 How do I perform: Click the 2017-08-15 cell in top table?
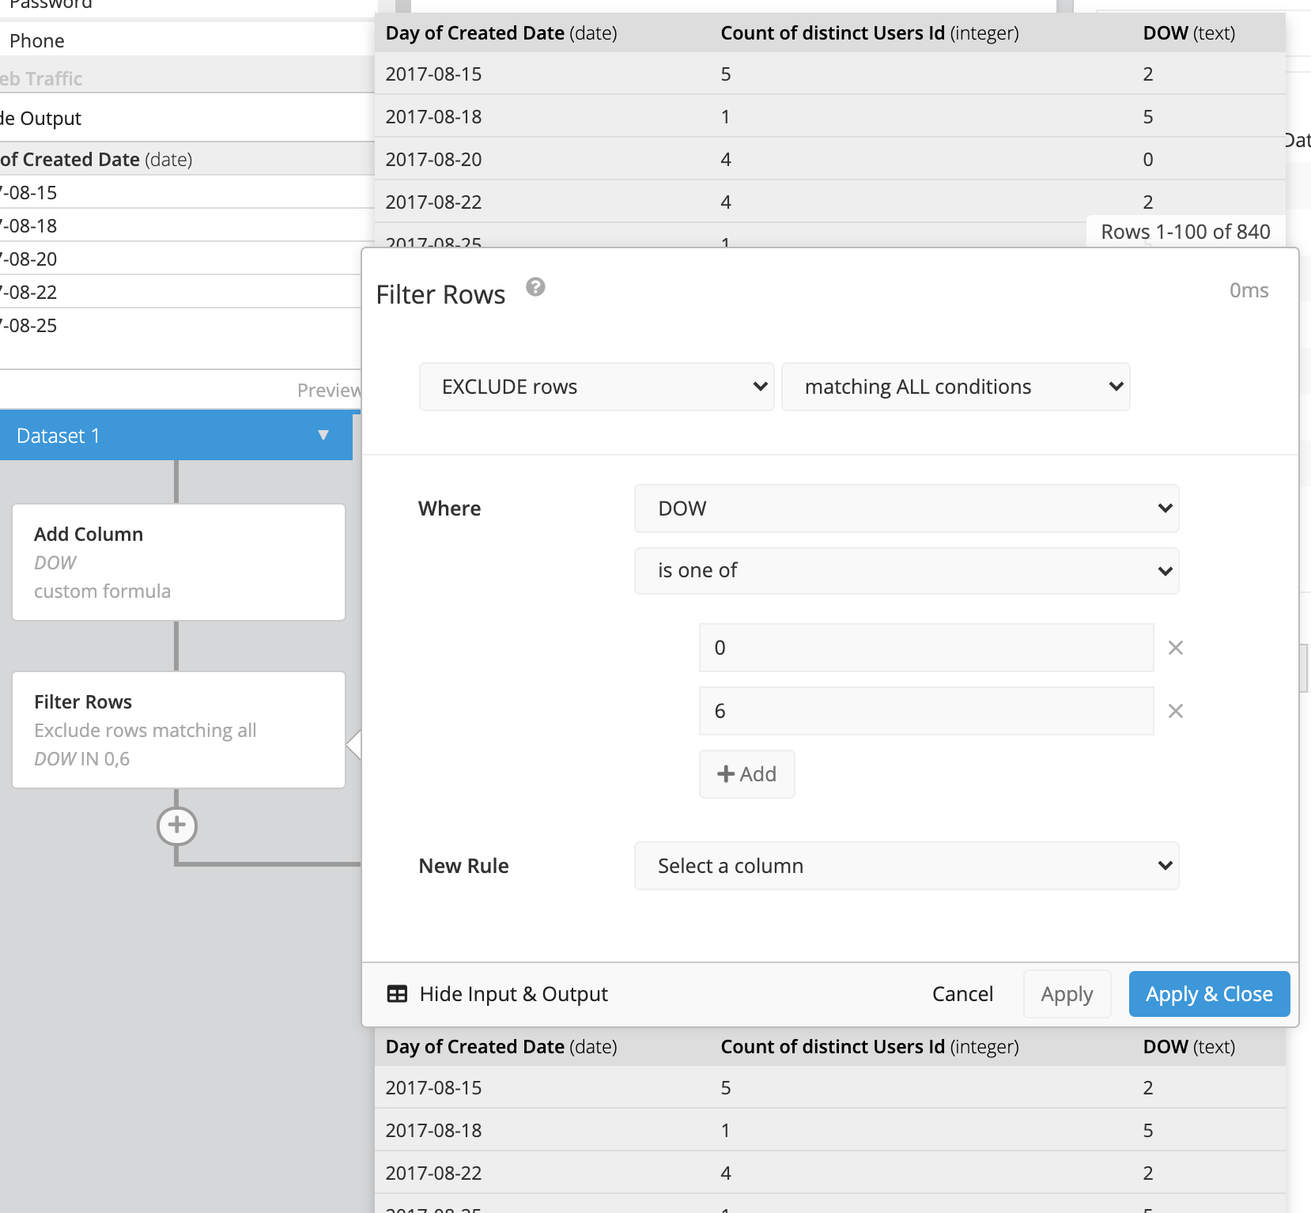coord(433,74)
